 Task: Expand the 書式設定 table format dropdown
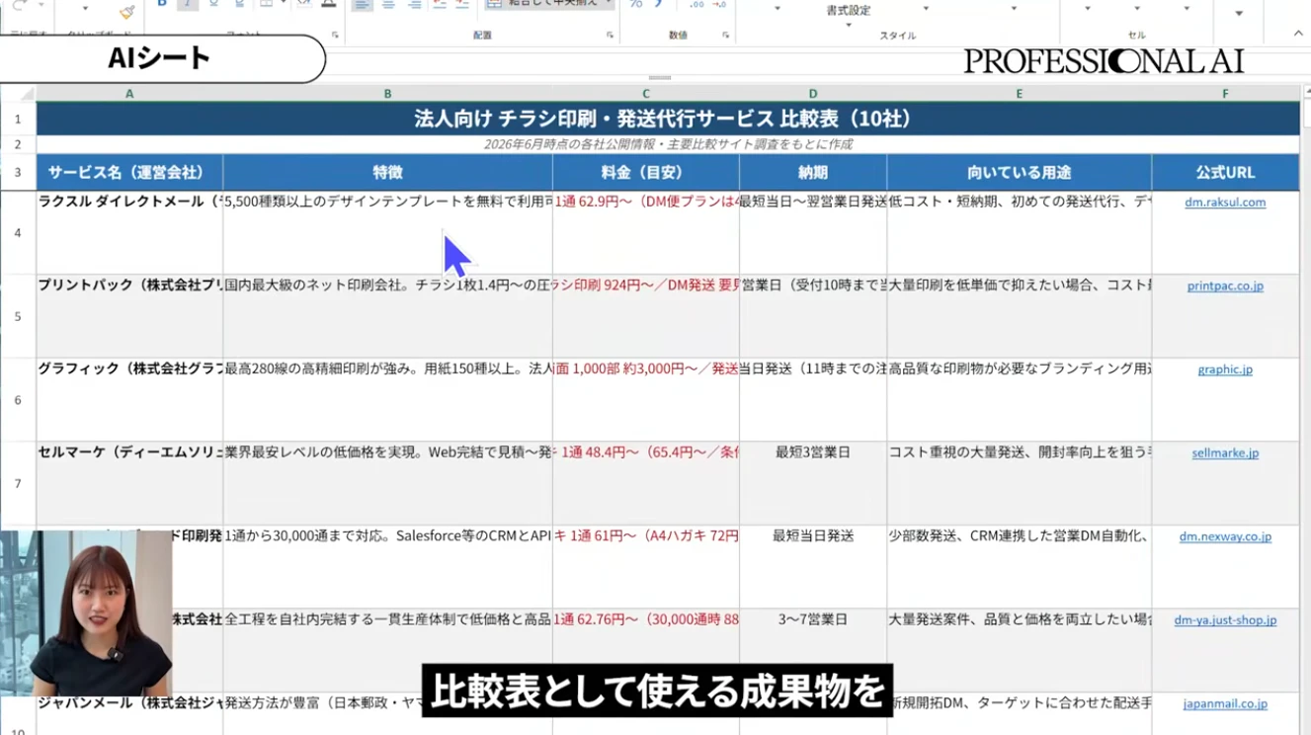tap(849, 25)
